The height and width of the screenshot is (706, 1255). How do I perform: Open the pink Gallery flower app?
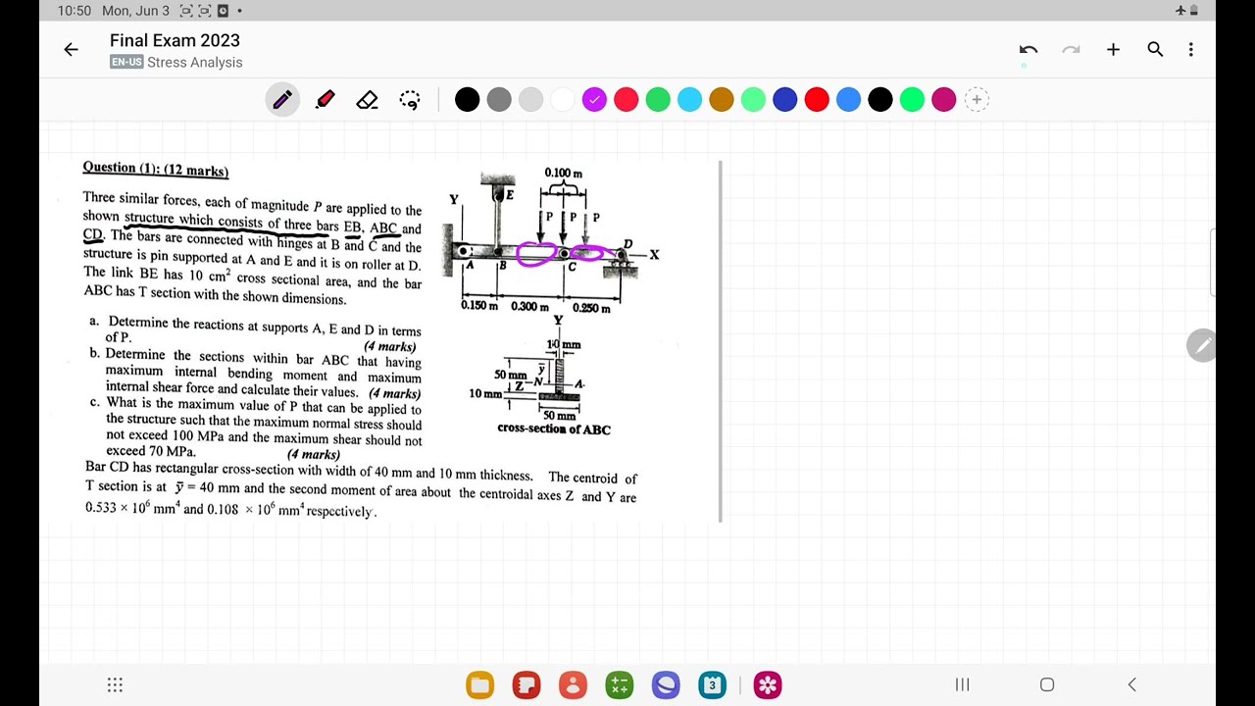(x=768, y=685)
